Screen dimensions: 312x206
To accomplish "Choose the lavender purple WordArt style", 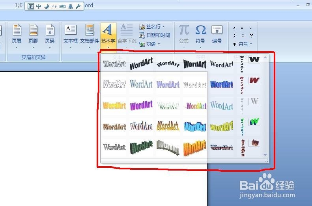I will click(168, 84).
